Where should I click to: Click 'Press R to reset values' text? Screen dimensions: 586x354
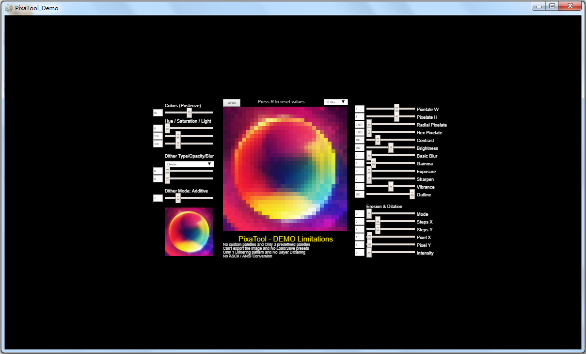coord(281,102)
